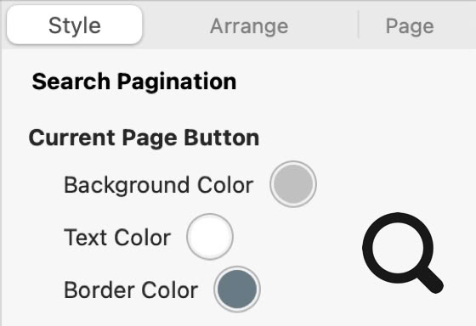Select the slate blue-gray color well
Viewport: 476px width, 326px height.
(237, 289)
